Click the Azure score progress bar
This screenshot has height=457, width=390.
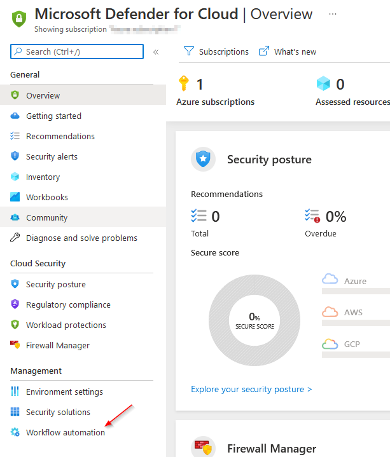pyautogui.click(x=356, y=291)
